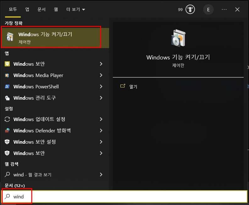Expand Windows 업데이트 설정 chevron

point(101,119)
